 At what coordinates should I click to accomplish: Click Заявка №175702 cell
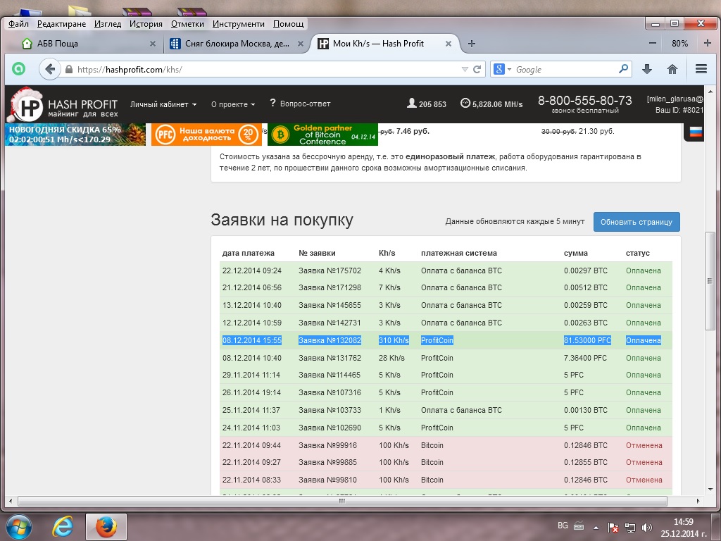330,270
